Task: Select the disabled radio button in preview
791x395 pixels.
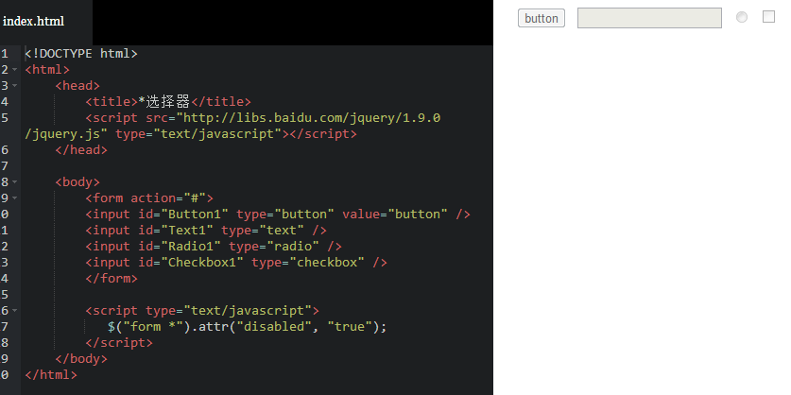Action: [742, 17]
